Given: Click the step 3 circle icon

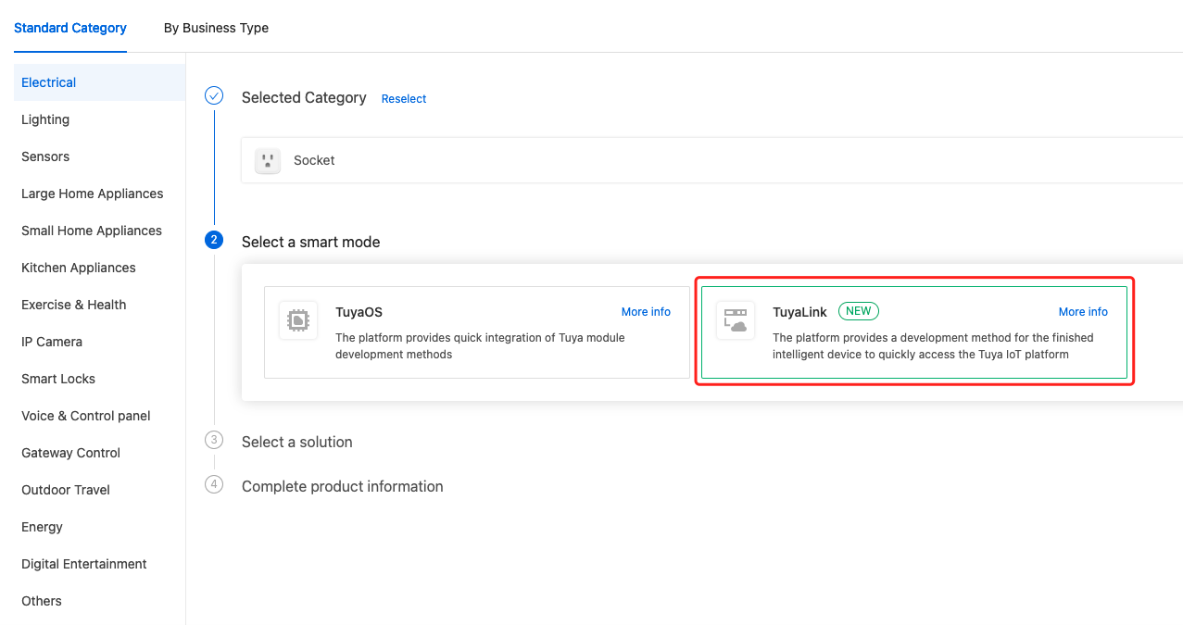Looking at the screenshot, I should point(214,440).
